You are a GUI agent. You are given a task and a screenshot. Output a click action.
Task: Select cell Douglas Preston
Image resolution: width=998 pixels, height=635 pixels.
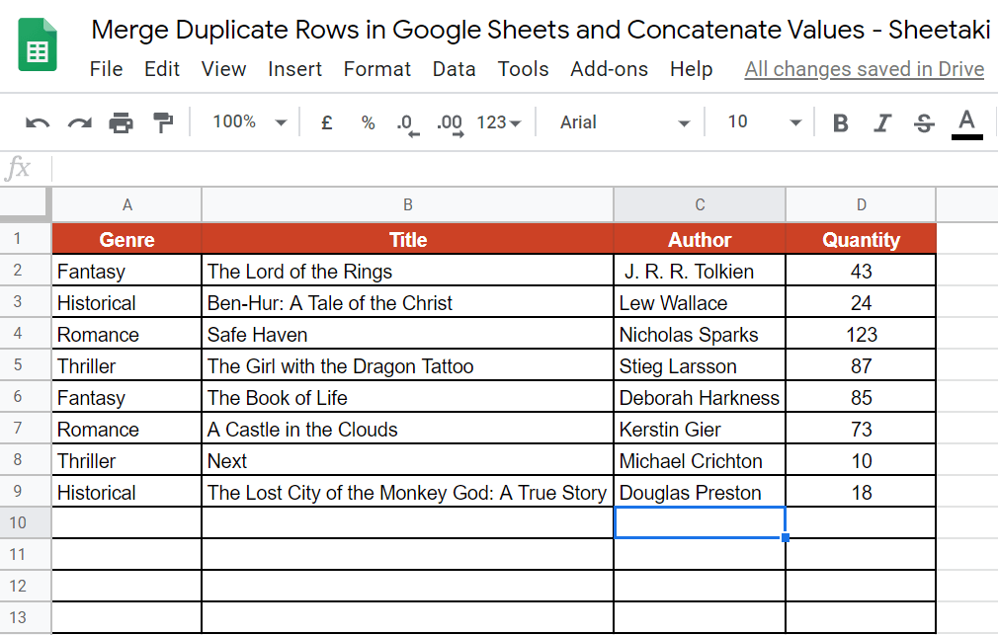click(x=700, y=493)
